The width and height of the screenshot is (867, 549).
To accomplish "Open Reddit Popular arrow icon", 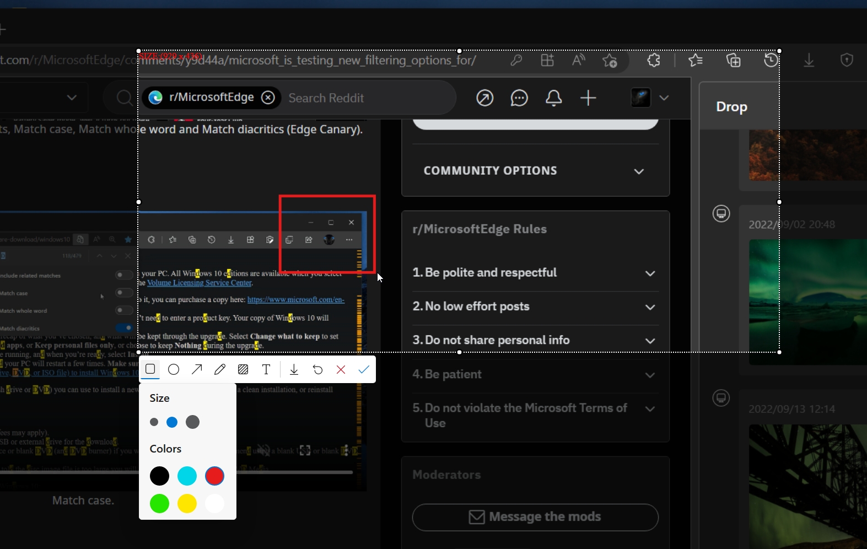I will point(485,98).
